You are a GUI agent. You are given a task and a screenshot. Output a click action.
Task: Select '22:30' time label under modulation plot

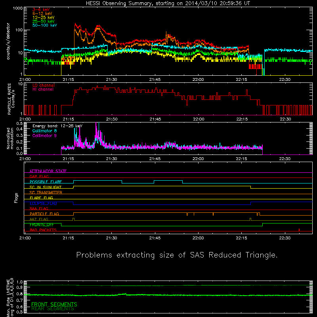(x=285, y=159)
